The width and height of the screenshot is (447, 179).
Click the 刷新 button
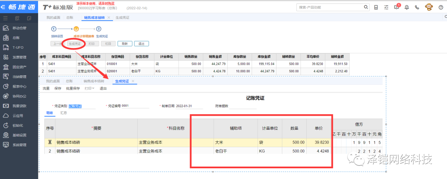click(x=125, y=44)
